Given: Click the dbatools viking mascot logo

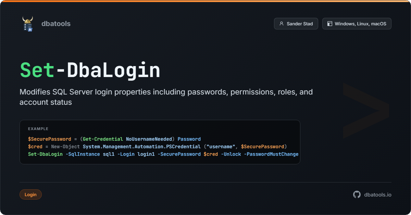Looking at the screenshot, I should (28, 23).
